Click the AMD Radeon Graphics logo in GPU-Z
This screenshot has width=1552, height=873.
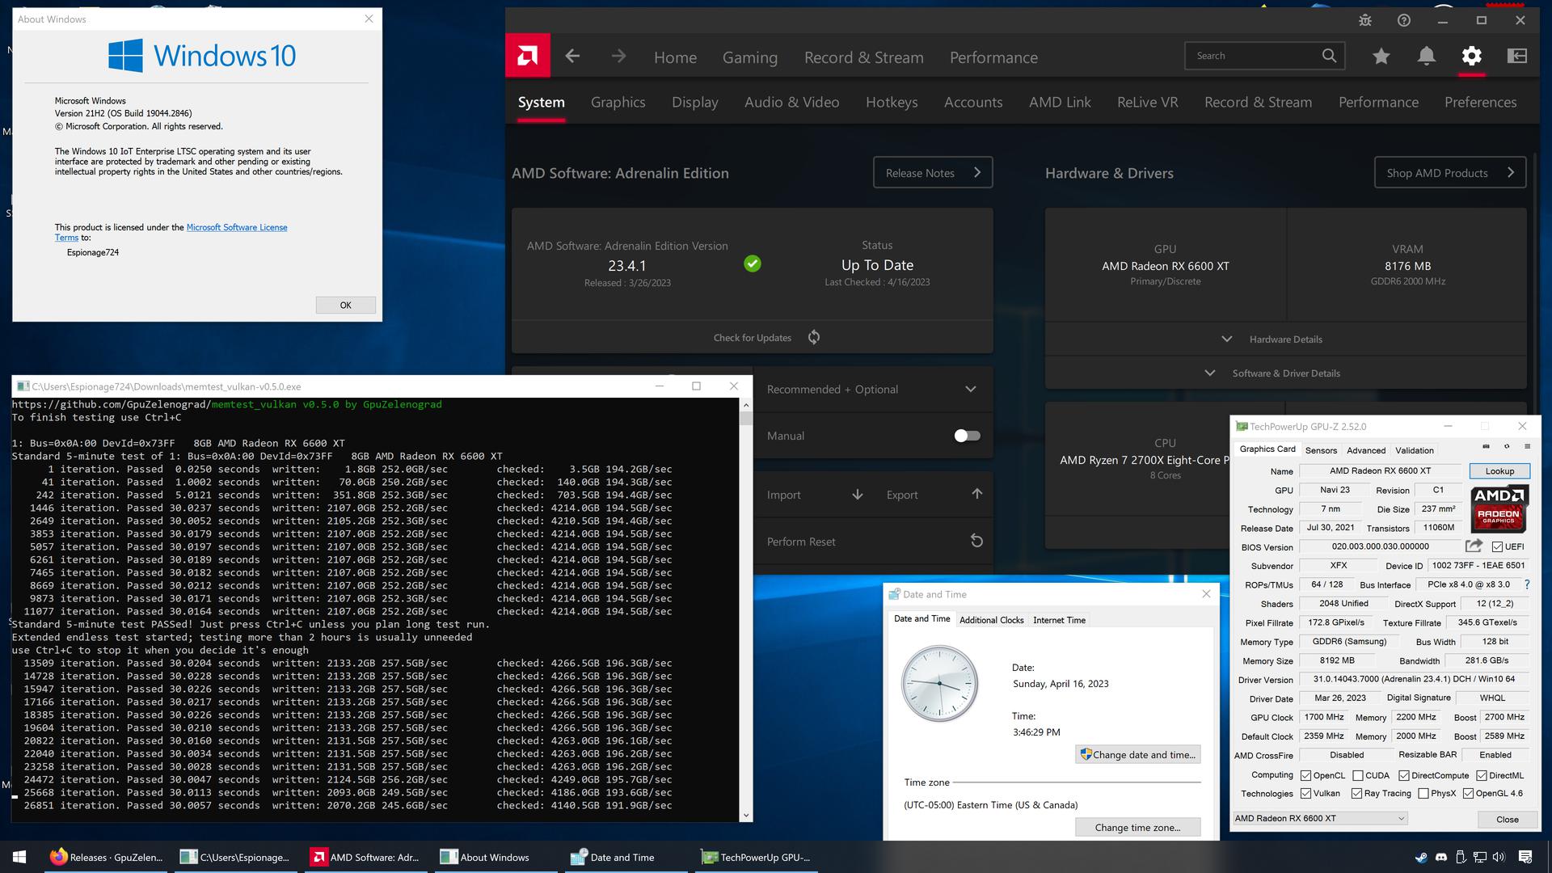pyautogui.click(x=1499, y=508)
